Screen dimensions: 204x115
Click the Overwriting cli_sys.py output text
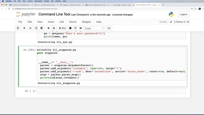point(55,42)
